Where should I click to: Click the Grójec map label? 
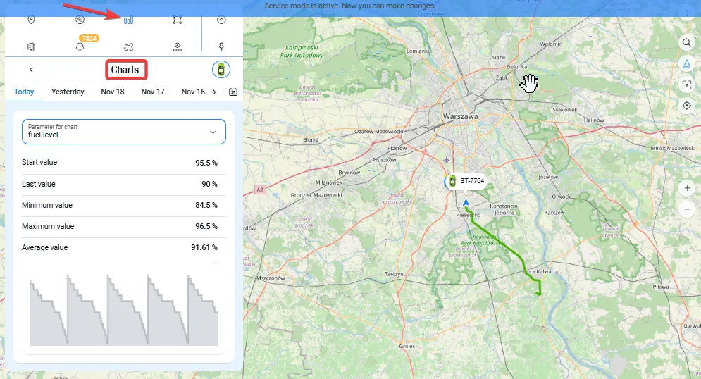click(x=407, y=346)
